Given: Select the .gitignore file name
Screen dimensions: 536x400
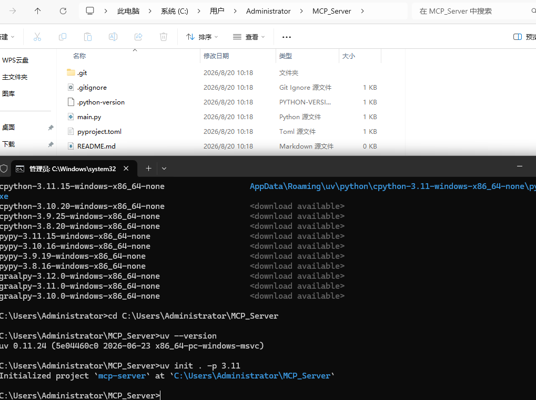Looking at the screenshot, I should [92, 87].
